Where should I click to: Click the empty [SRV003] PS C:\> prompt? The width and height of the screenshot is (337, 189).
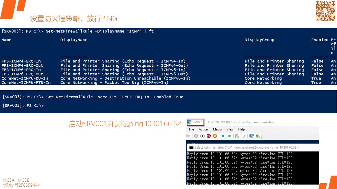pos(23,106)
